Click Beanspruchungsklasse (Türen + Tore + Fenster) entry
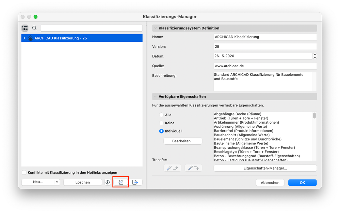This screenshot has width=340, height=213. tap(254, 147)
